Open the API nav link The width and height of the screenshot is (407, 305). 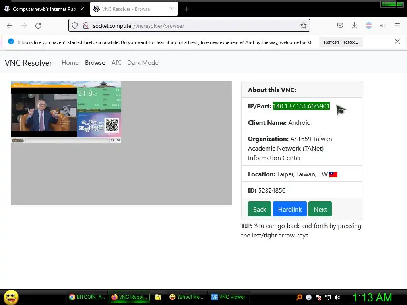pos(116,63)
